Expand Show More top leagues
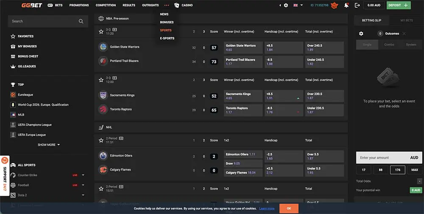 (x=49, y=145)
